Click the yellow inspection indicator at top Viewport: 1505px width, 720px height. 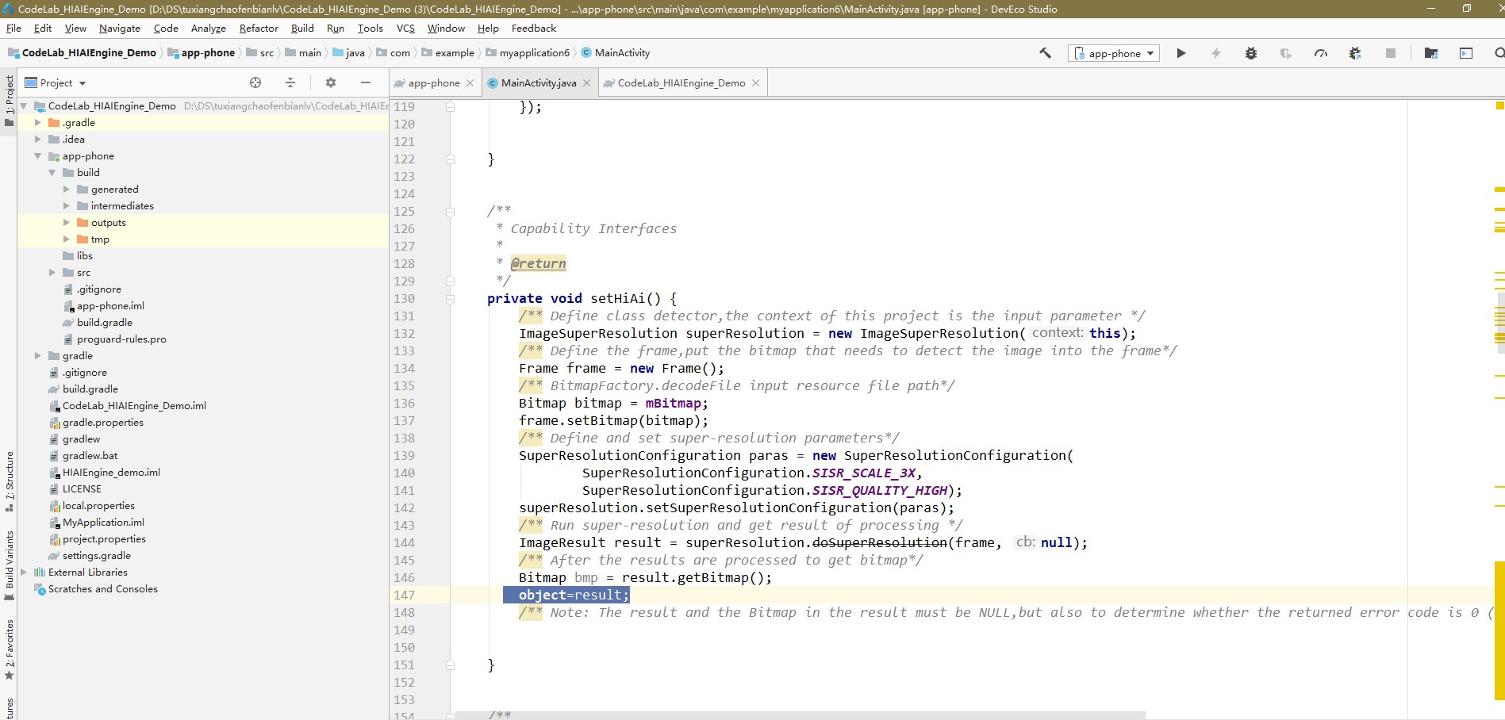pos(1499,105)
